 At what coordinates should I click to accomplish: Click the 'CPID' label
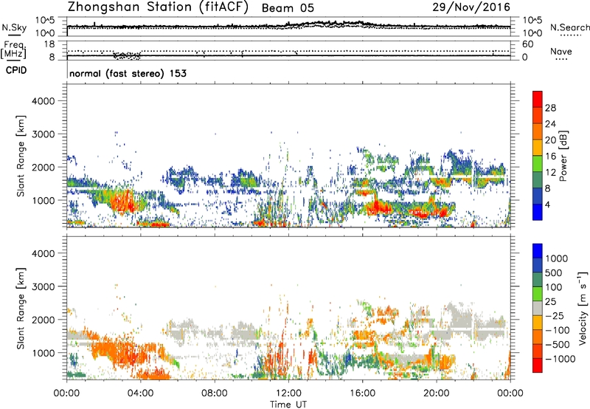(x=16, y=70)
